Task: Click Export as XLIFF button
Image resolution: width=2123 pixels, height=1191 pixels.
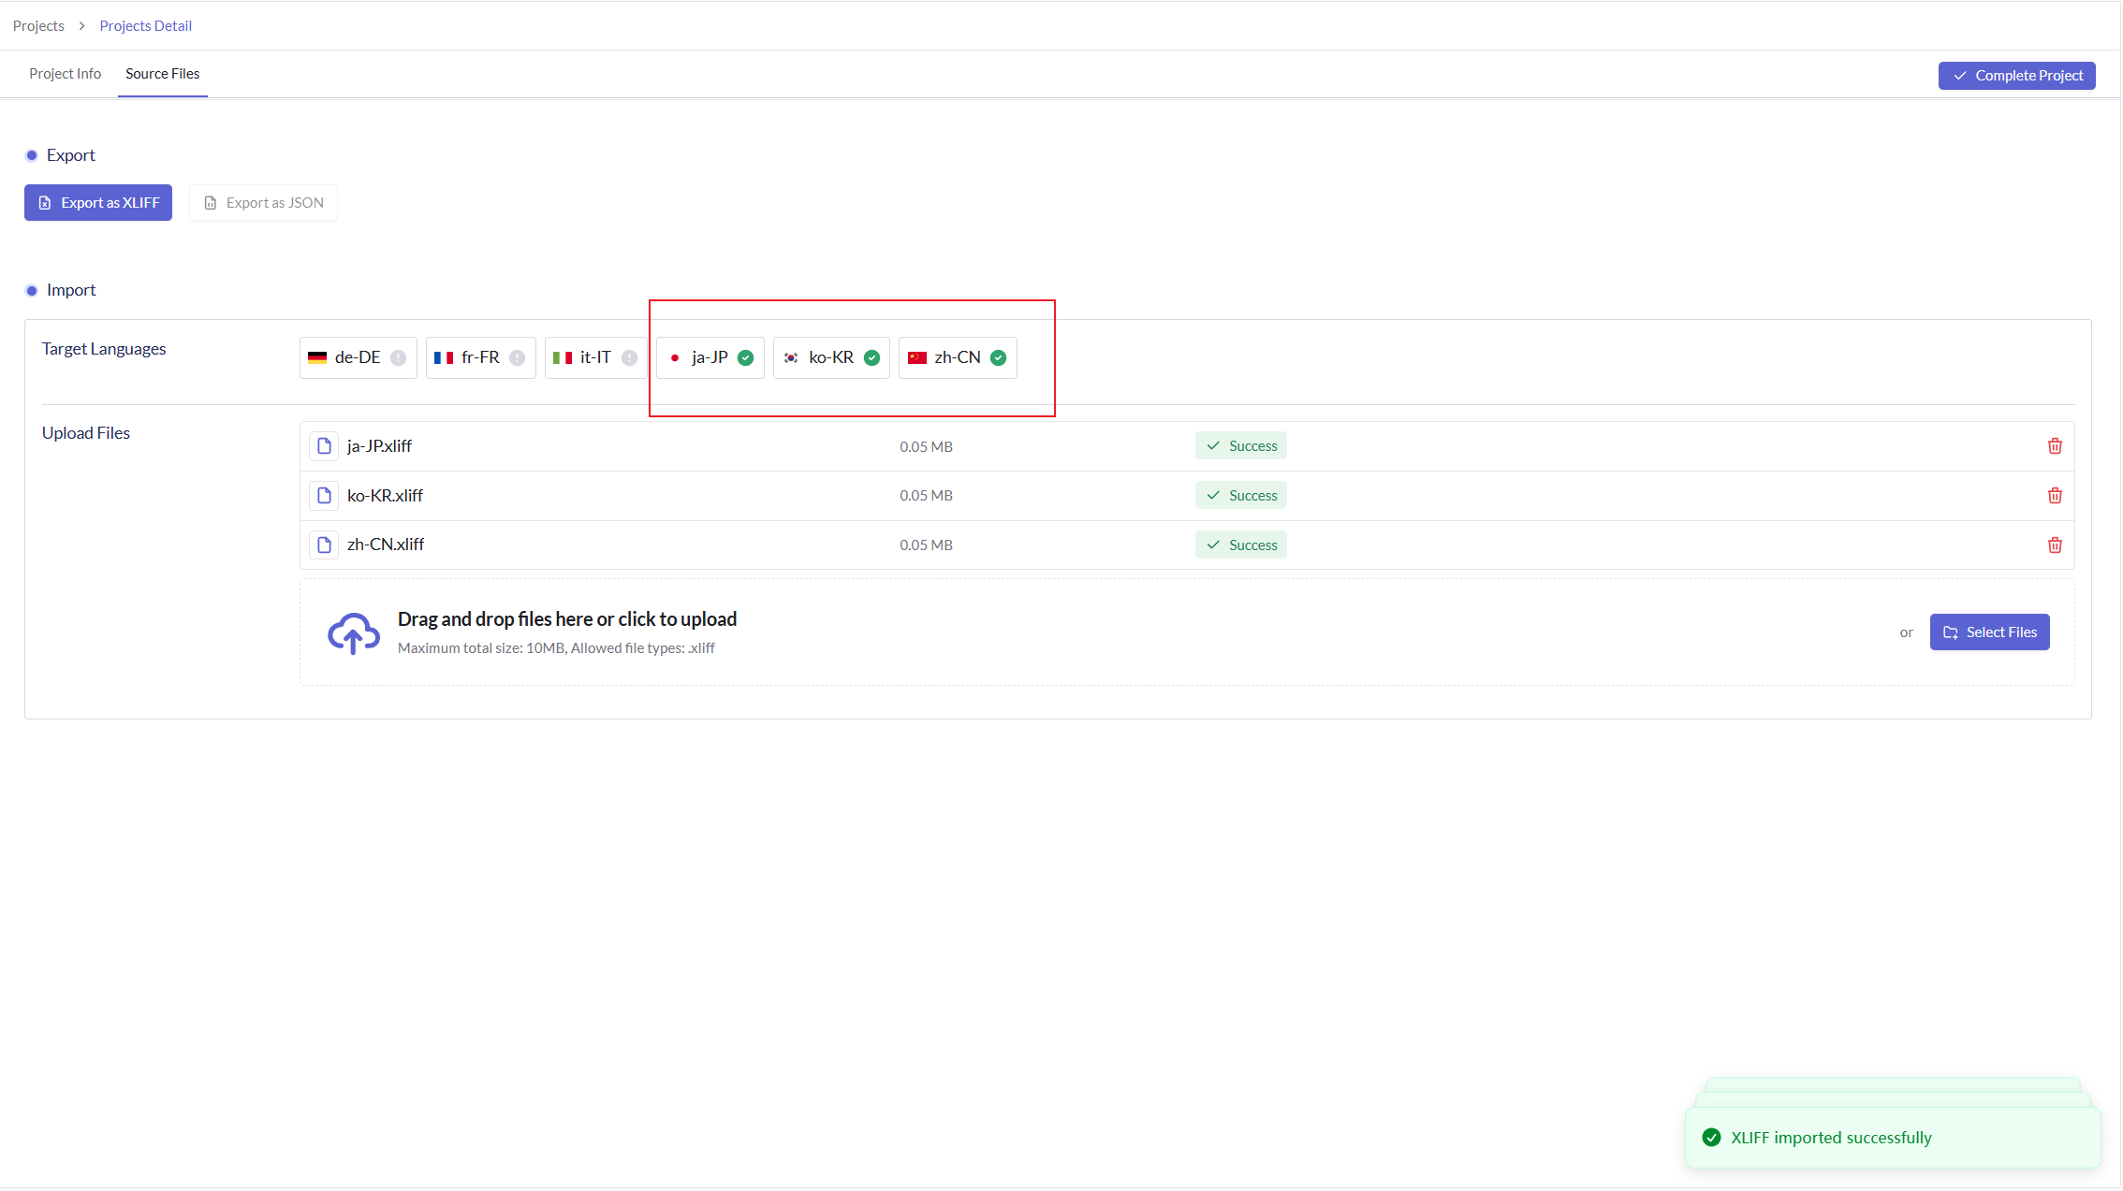Action: tap(98, 203)
